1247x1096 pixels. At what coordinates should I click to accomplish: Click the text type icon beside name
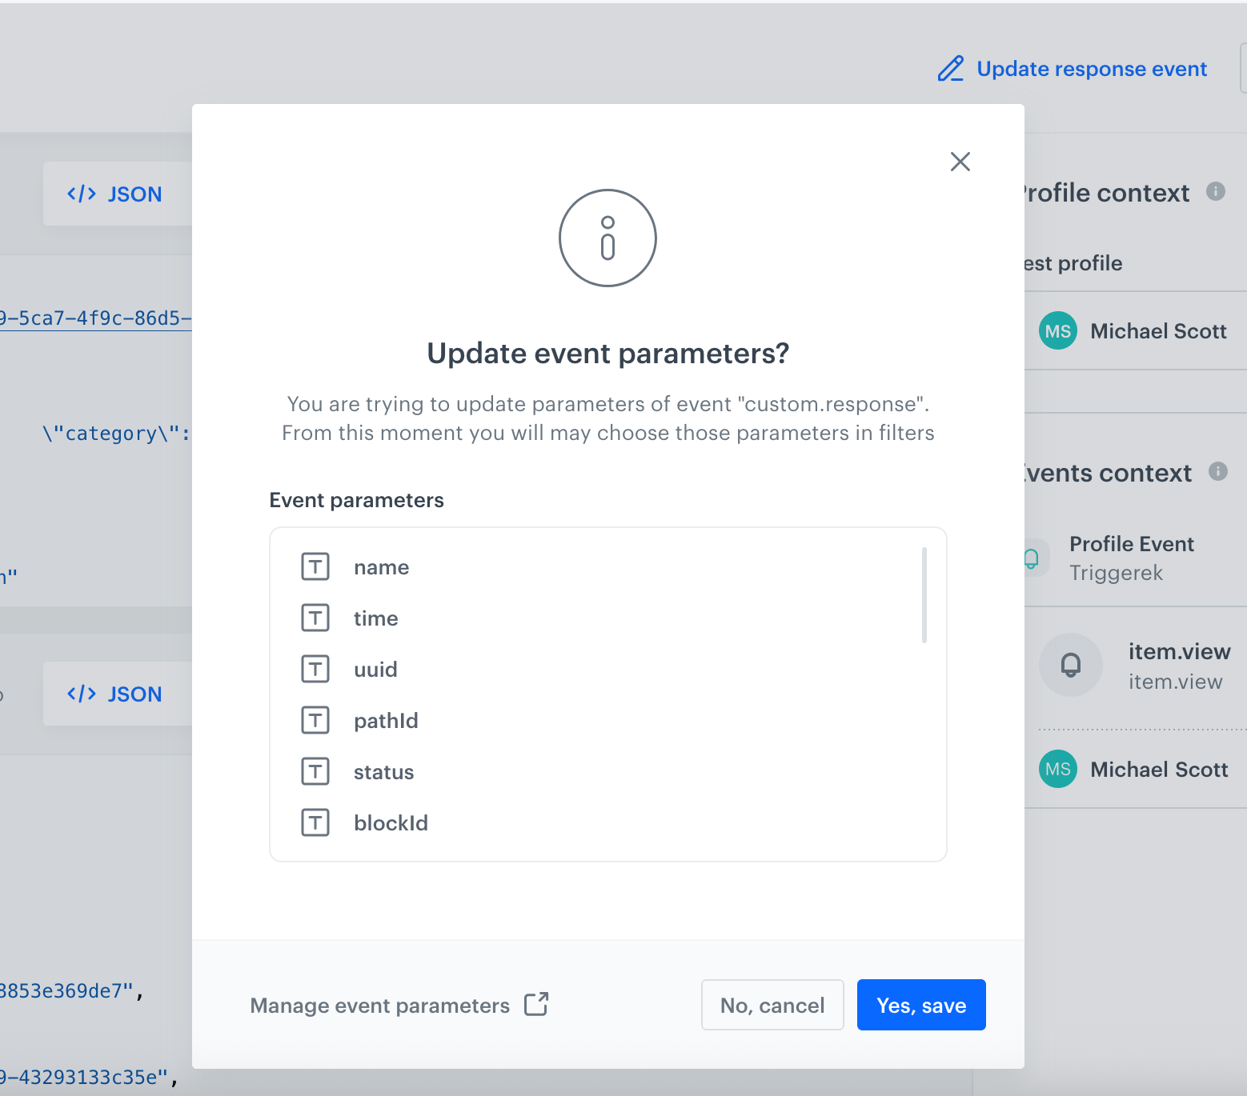[x=315, y=566]
